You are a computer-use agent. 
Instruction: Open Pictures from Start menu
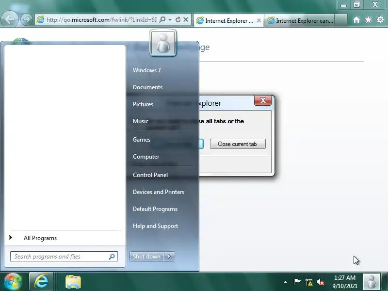[143, 104]
